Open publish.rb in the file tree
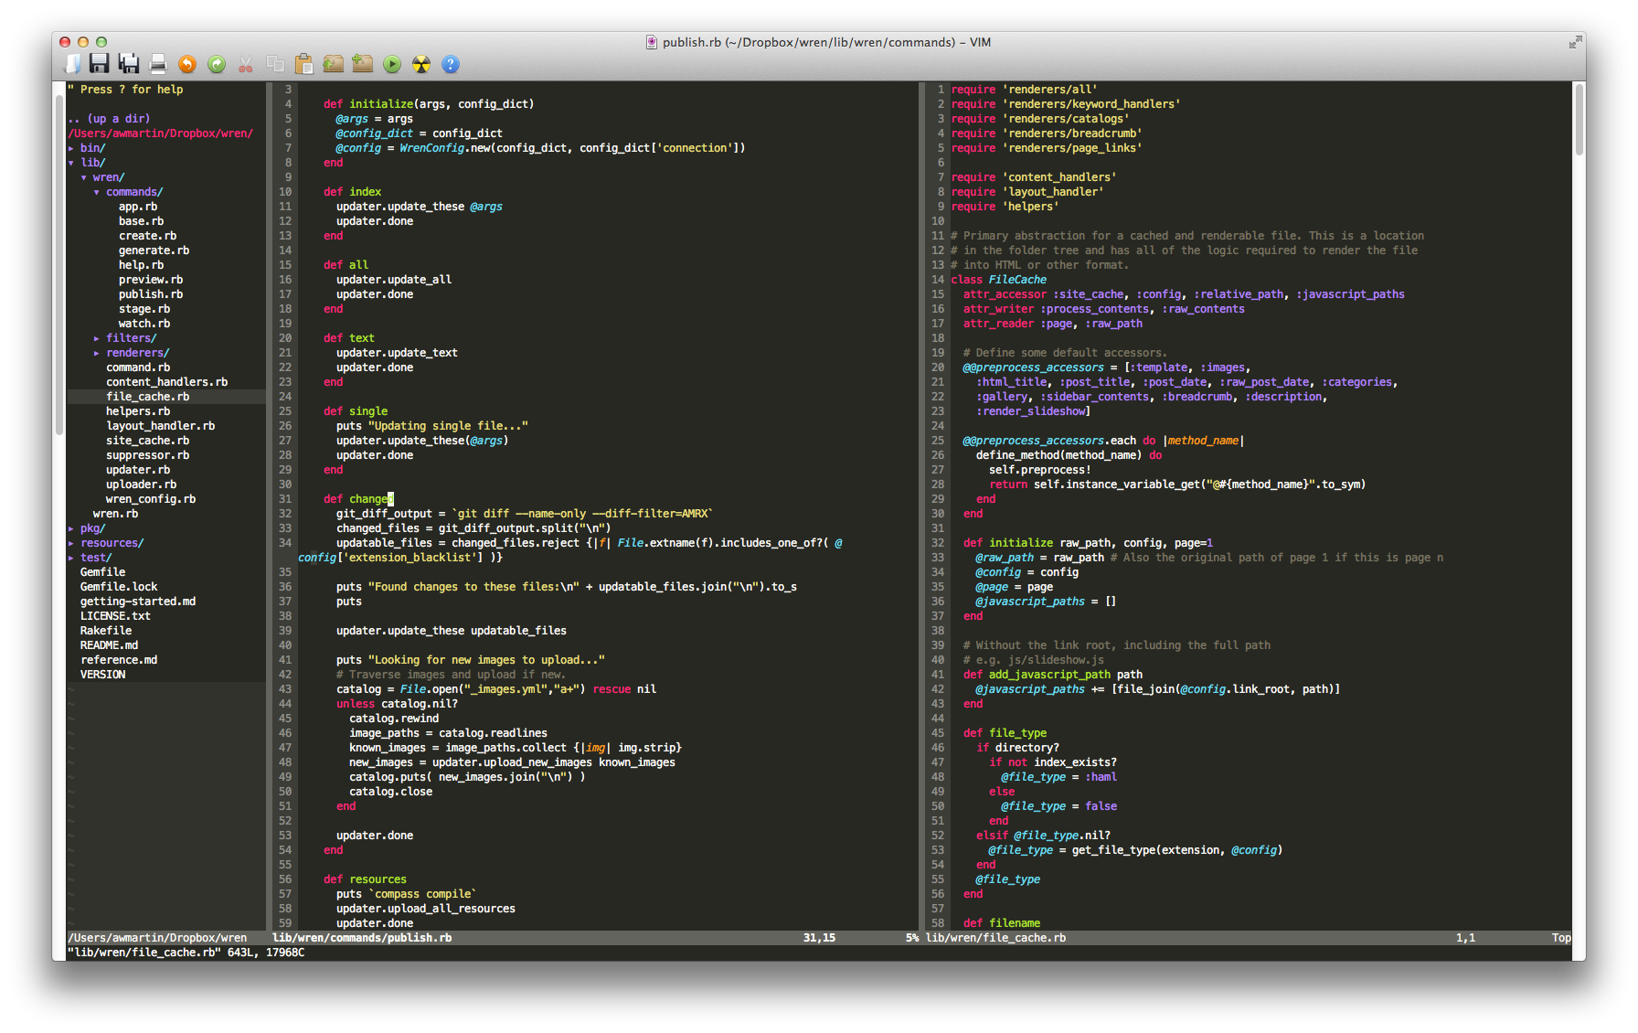Screen dimensions: 1638x1033 150,294
